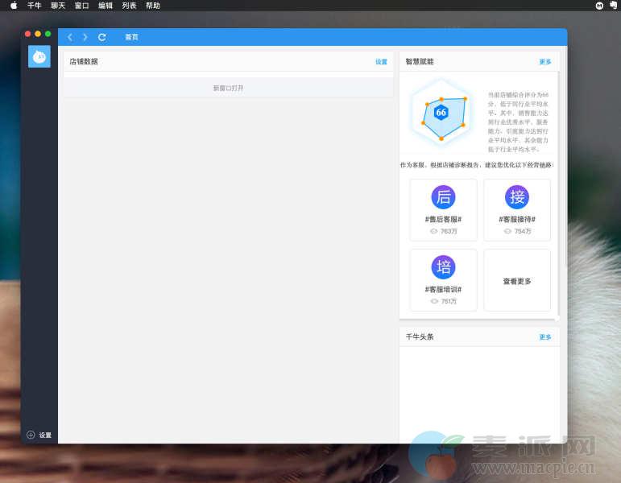Open the 客服接待 round icon

[517, 197]
